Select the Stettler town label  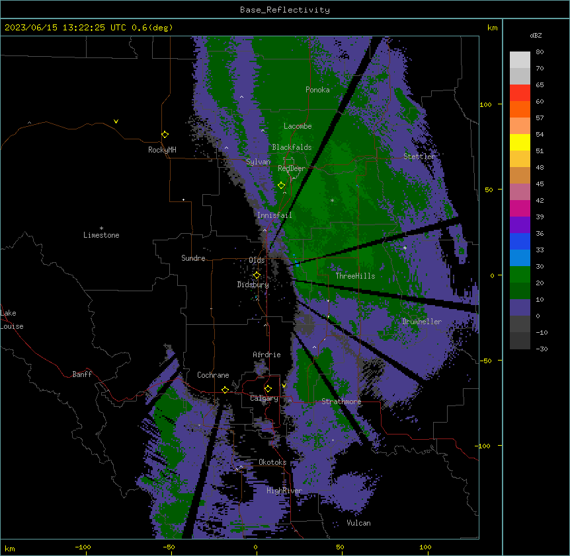[x=419, y=156]
